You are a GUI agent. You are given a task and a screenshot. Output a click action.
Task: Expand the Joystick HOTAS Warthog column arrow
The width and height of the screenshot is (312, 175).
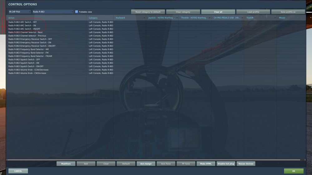point(177,18)
